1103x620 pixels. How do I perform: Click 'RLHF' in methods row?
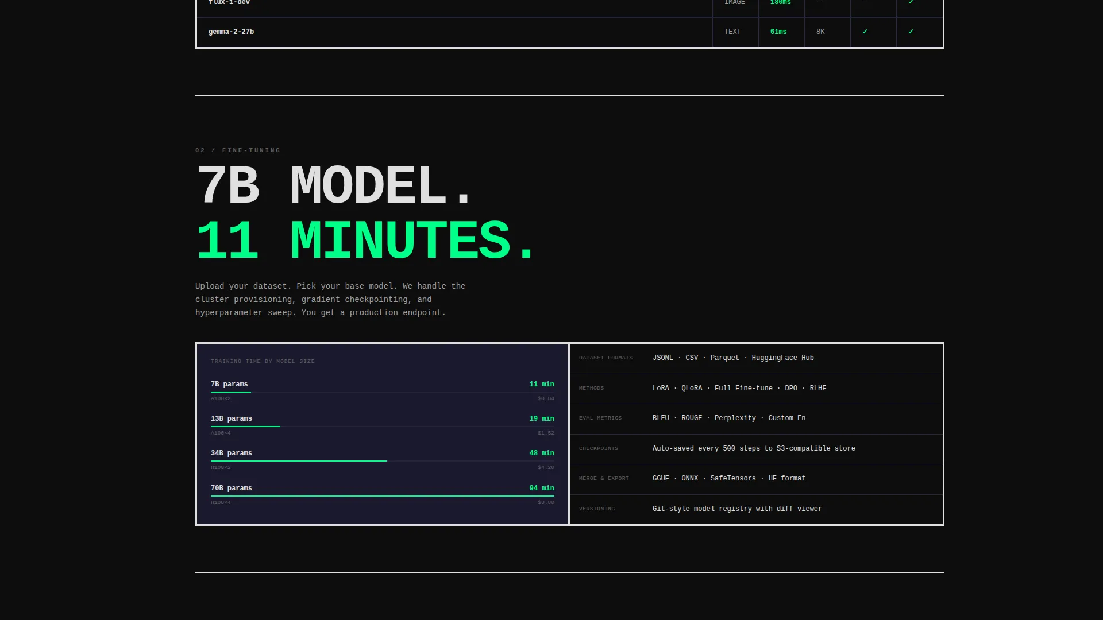click(x=818, y=388)
